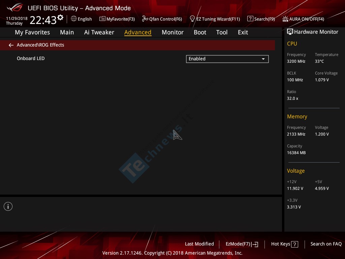
Task: Click Last Modified button
Action: tap(199, 244)
